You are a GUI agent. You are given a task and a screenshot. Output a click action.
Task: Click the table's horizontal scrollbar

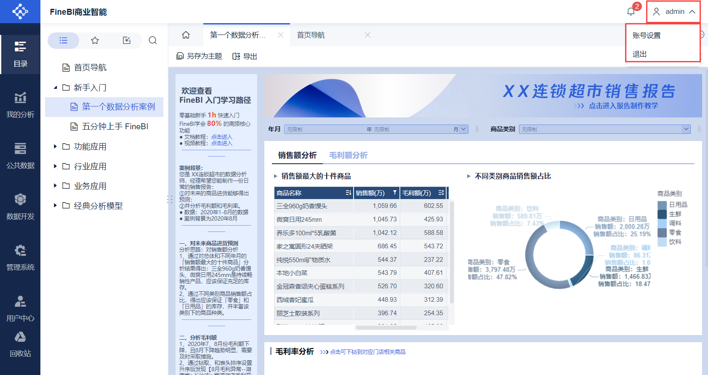(386, 327)
